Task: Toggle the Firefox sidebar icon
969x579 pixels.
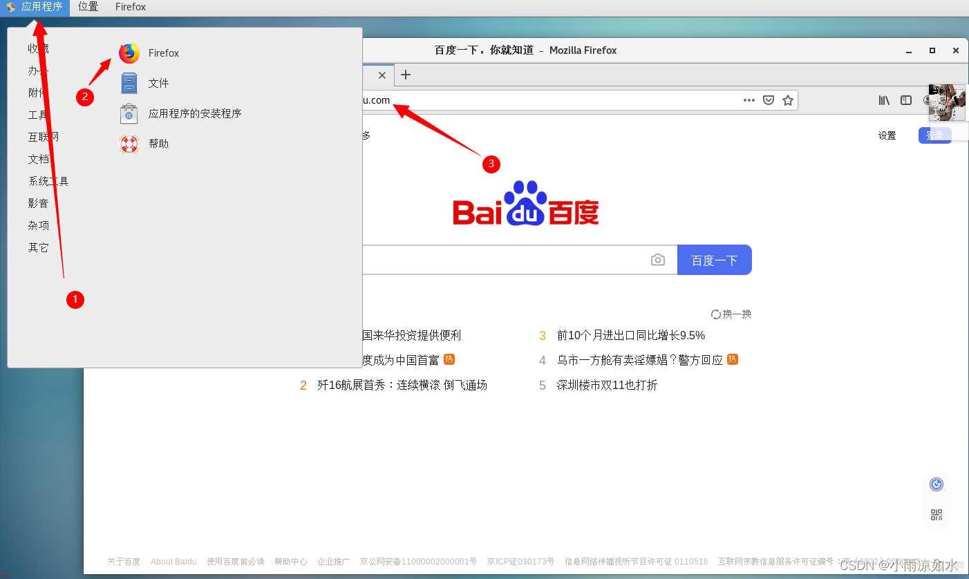Action: [x=906, y=100]
